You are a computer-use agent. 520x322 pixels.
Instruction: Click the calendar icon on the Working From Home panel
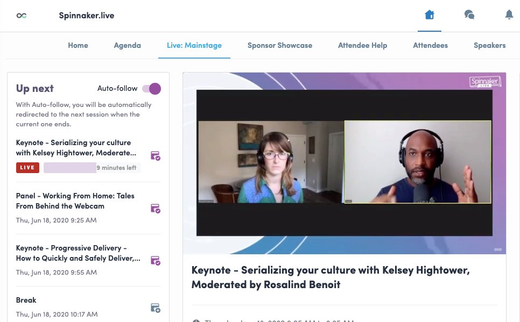(x=155, y=208)
